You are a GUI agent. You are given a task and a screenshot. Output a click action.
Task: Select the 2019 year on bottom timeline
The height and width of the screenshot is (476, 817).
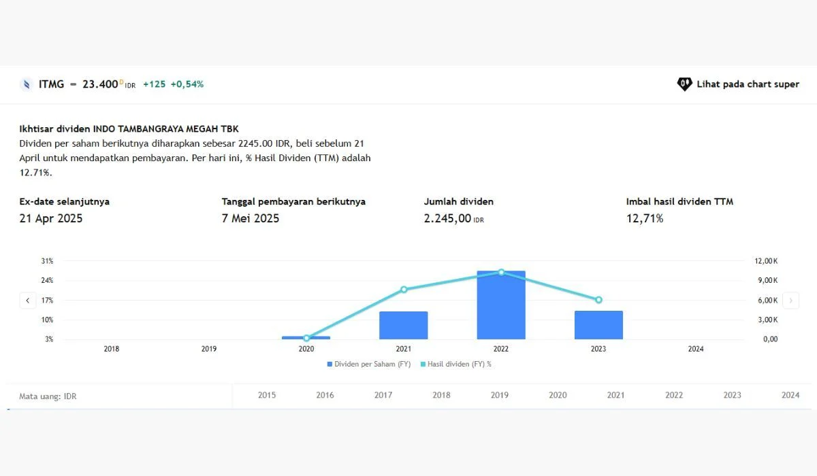point(499,395)
